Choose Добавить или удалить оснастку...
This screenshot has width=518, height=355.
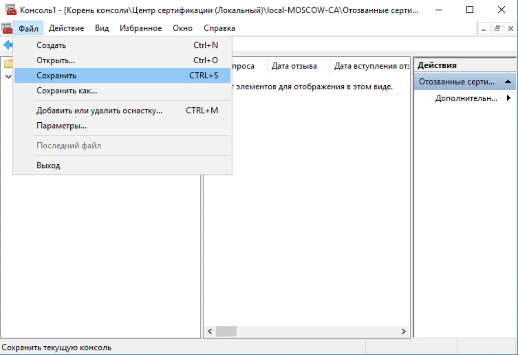pos(122,110)
